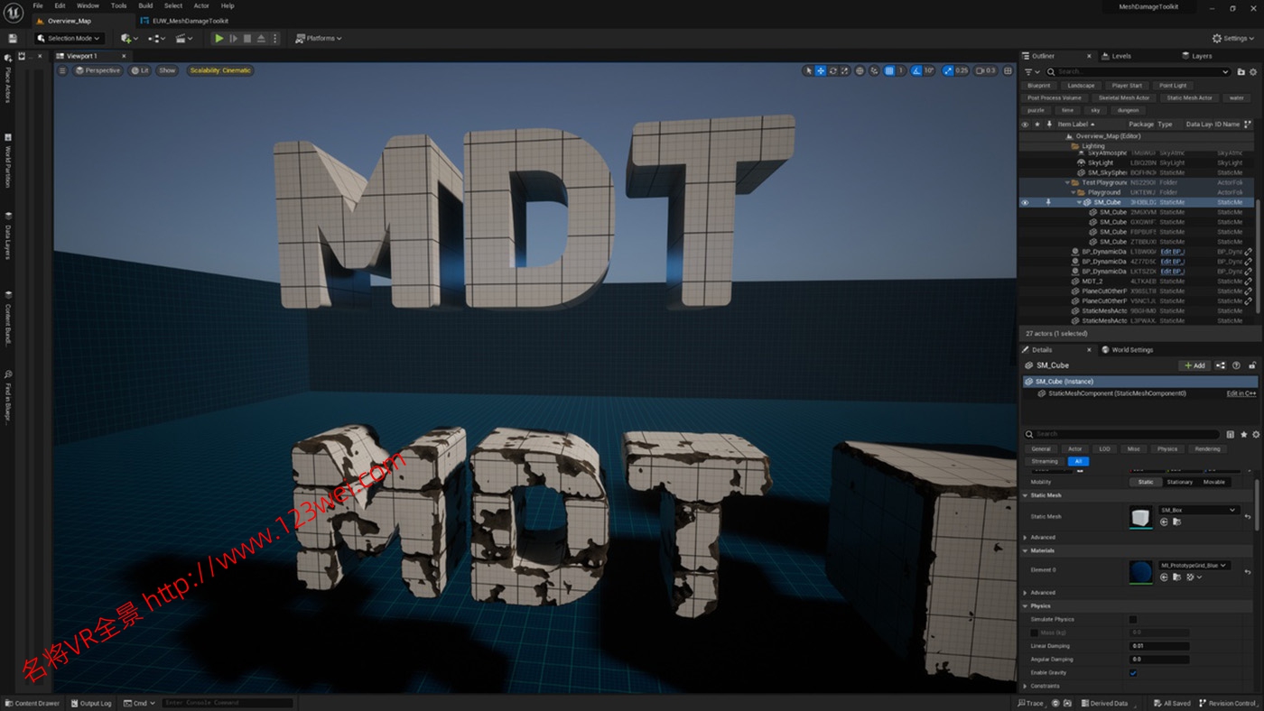Toggle grid snapping icon in viewport toolbar
The width and height of the screenshot is (1264, 711).
[x=889, y=70]
